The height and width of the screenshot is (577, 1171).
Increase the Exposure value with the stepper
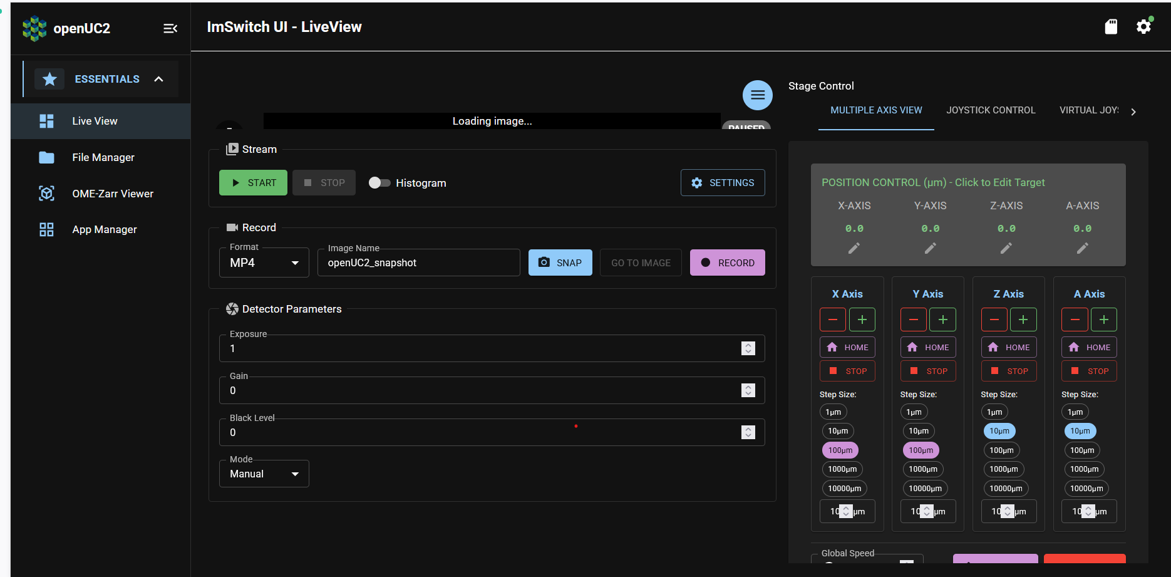click(748, 345)
